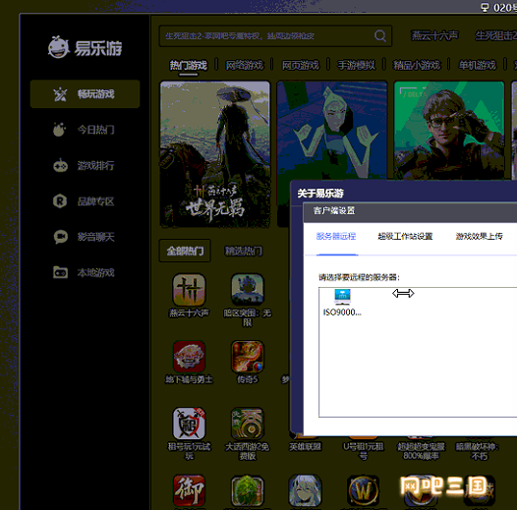
Task: Launch the white-haired anime girl game icon
Action: [x=305, y=490]
